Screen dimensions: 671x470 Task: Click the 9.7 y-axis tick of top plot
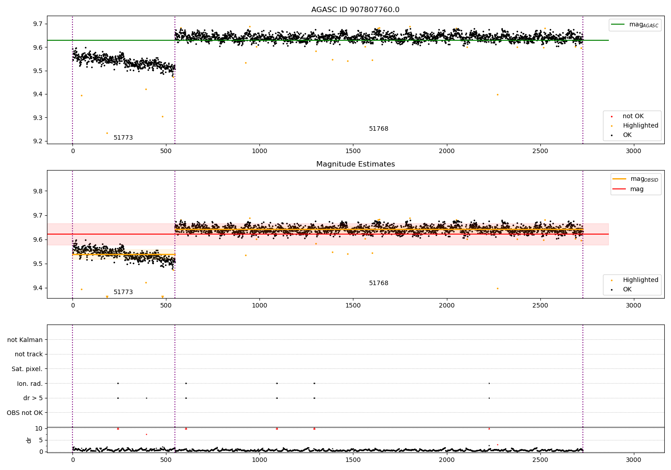[x=38, y=24]
